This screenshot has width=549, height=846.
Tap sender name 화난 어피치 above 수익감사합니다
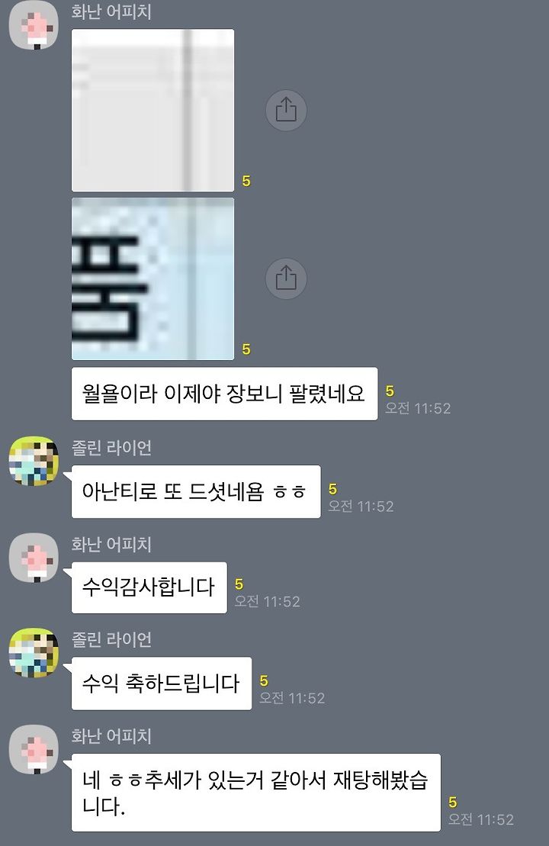point(111,545)
